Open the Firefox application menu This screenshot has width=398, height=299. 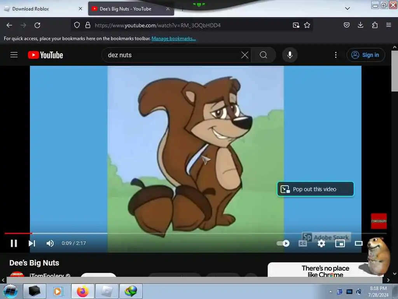pos(389,25)
